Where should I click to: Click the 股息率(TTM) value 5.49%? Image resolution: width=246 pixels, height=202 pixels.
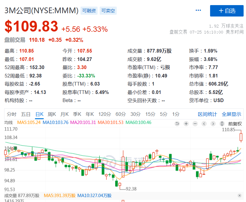pos(102,92)
